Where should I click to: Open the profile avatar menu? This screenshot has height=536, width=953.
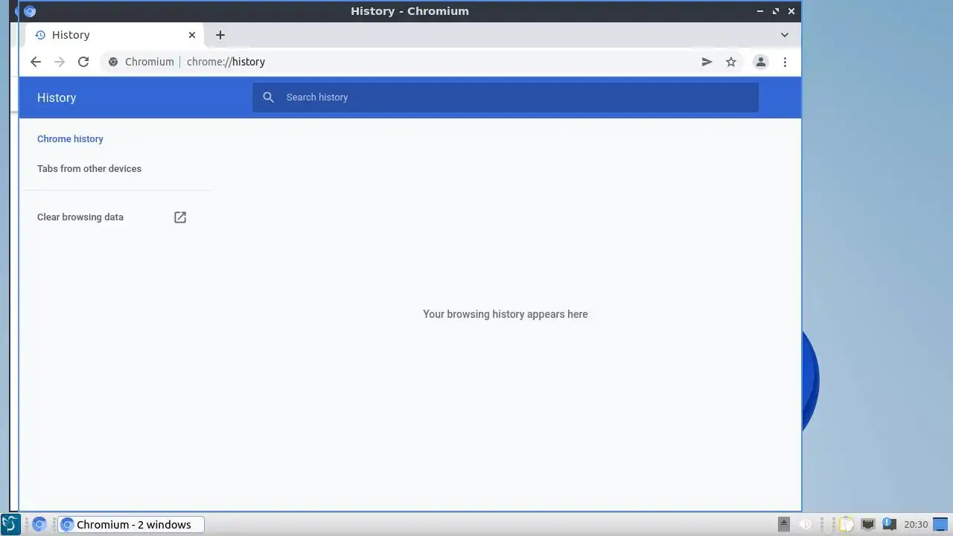pos(760,62)
